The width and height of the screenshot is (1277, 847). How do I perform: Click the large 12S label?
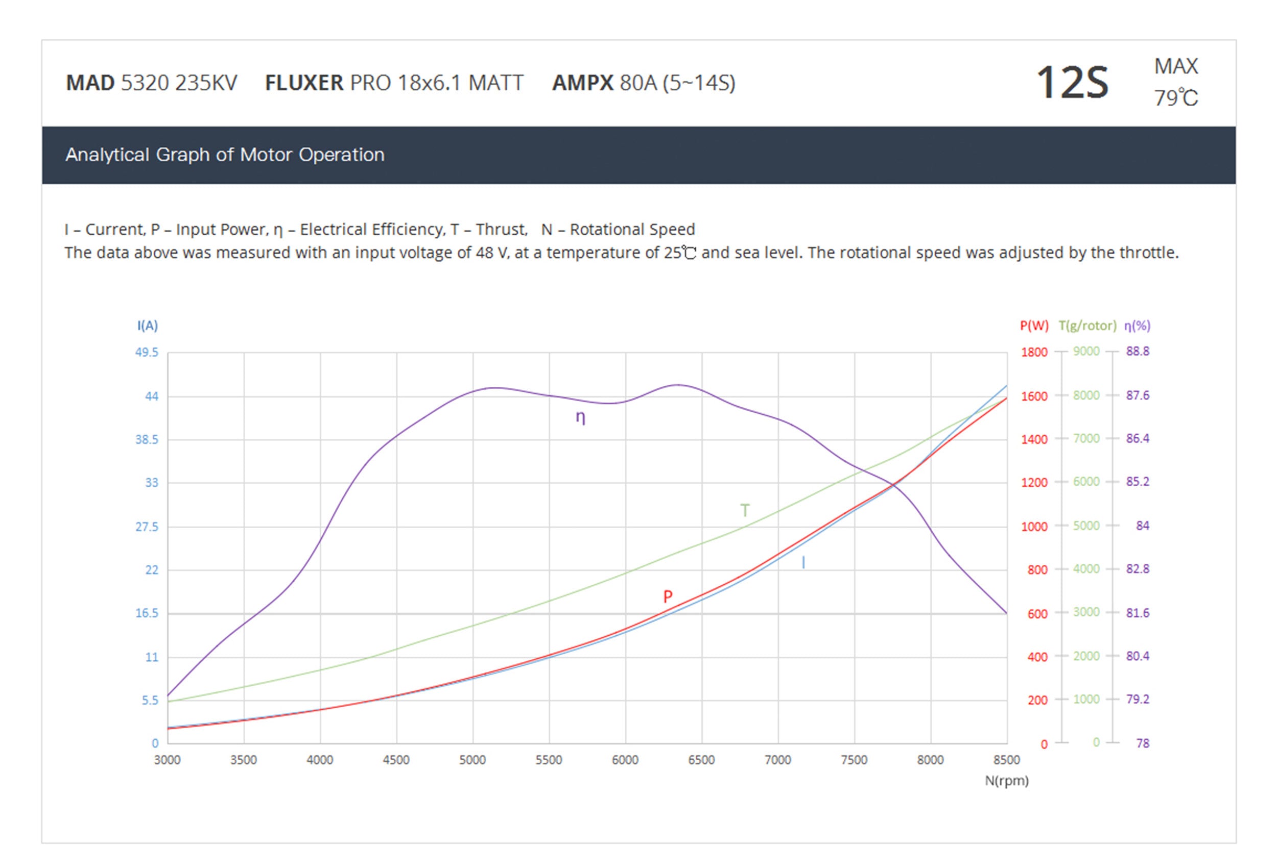click(1072, 83)
